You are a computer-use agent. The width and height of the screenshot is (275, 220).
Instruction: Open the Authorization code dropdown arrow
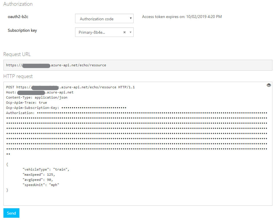pyautogui.click(x=131, y=19)
